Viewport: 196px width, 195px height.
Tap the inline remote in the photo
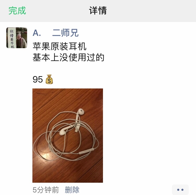click(x=87, y=151)
